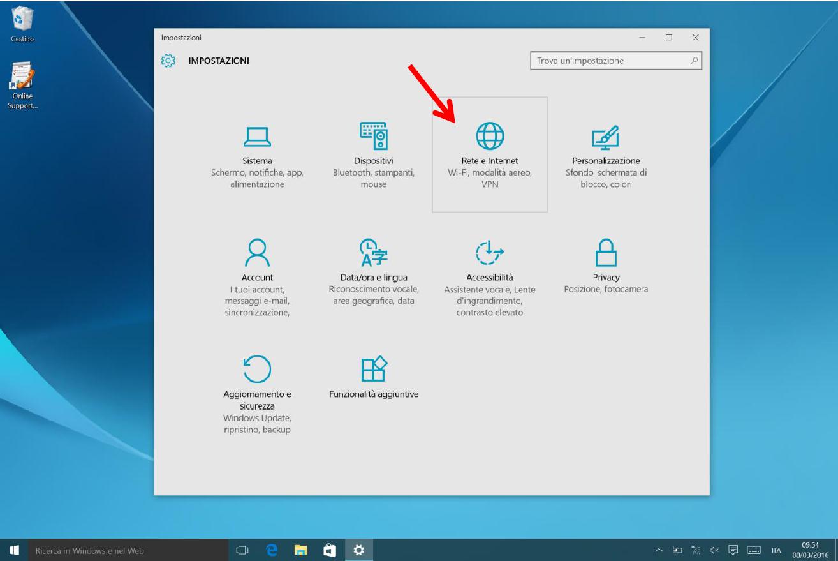
Task: Click the "Windows Update, ripristino, backup" text
Action: pyautogui.click(x=257, y=424)
